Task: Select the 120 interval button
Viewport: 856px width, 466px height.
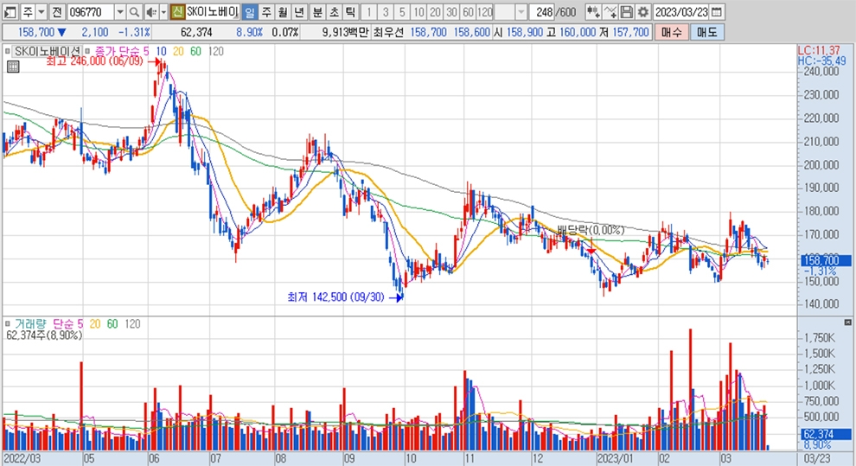Action: [484, 11]
